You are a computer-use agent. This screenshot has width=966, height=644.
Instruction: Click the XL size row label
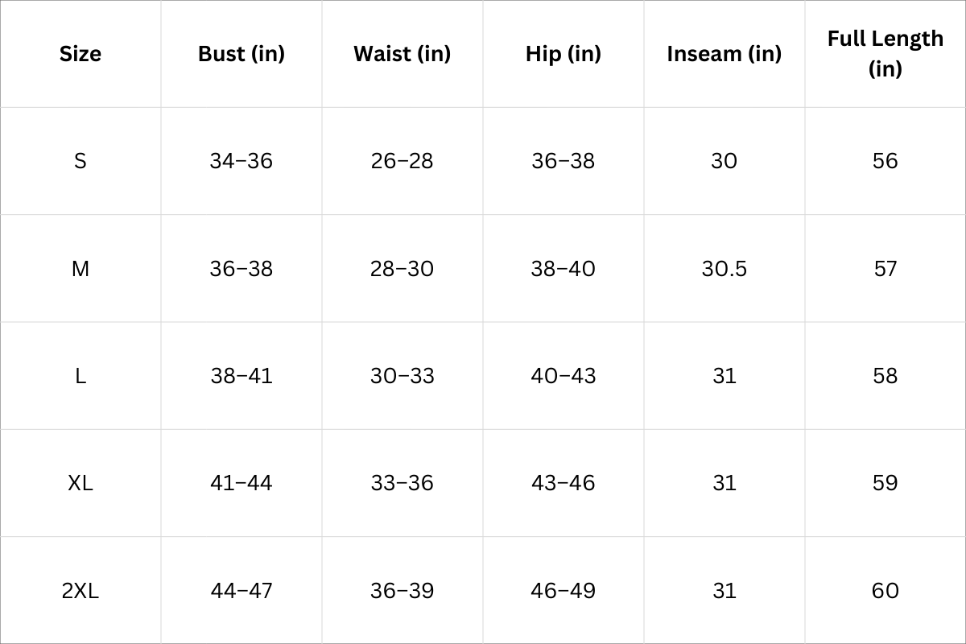[x=80, y=483]
